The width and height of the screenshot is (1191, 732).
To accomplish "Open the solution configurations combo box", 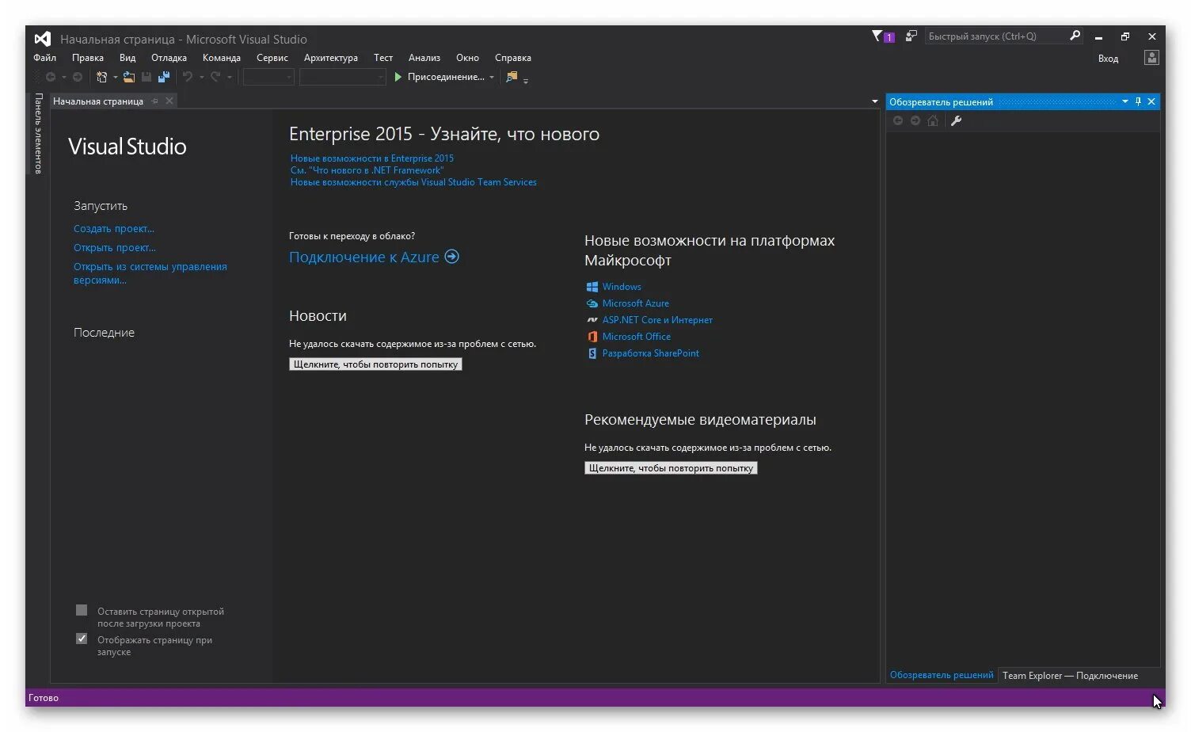I will click(x=268, y=77).
